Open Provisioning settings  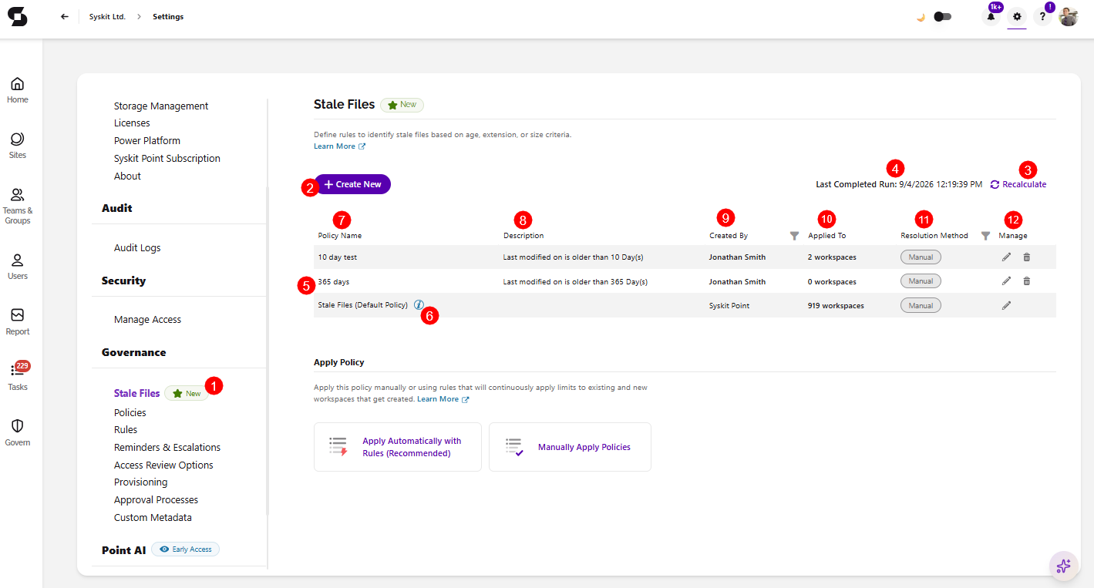141,482
